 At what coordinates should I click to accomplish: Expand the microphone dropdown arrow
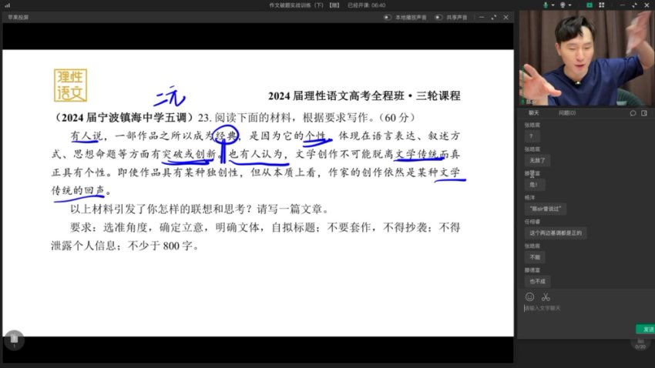point(552,5)
